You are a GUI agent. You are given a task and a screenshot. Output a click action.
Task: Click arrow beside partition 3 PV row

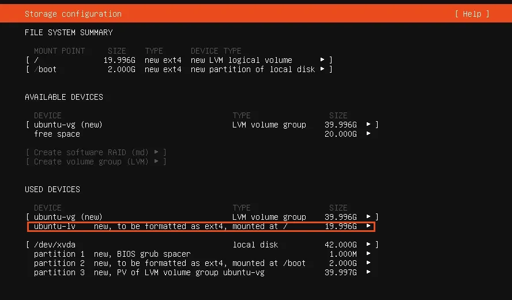(x=369, y=272)
